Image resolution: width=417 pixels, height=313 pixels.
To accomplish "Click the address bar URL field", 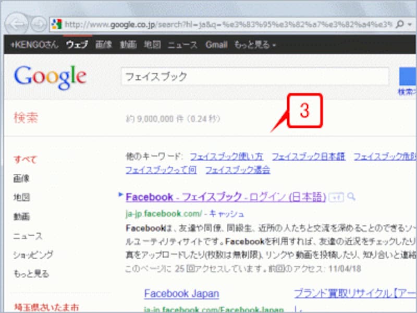I will point(228,25).
